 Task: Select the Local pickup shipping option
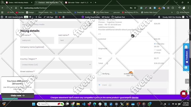tap(155, 50)
